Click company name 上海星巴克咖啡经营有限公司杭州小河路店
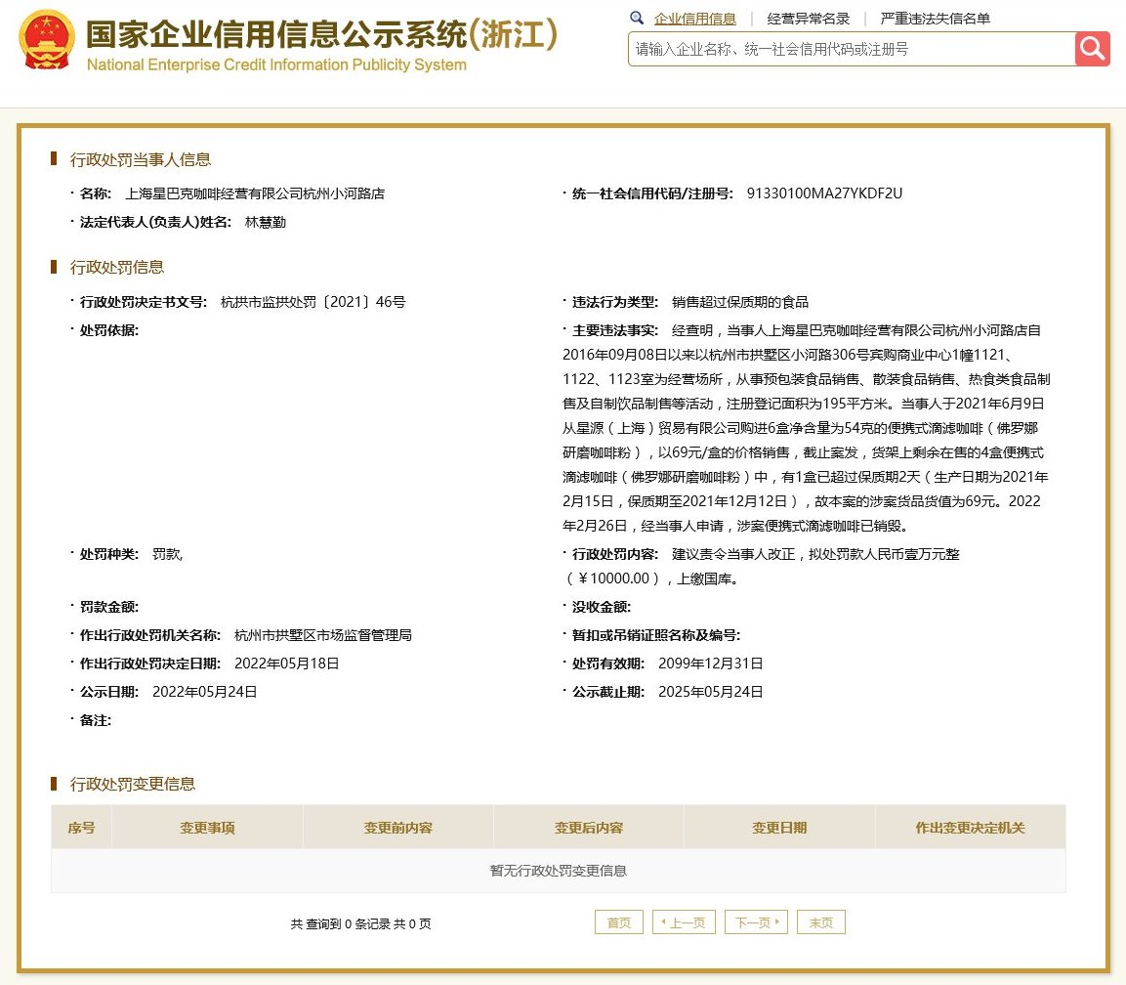The width and height of the screenshot is (1126, 985). tap(255, 193)
